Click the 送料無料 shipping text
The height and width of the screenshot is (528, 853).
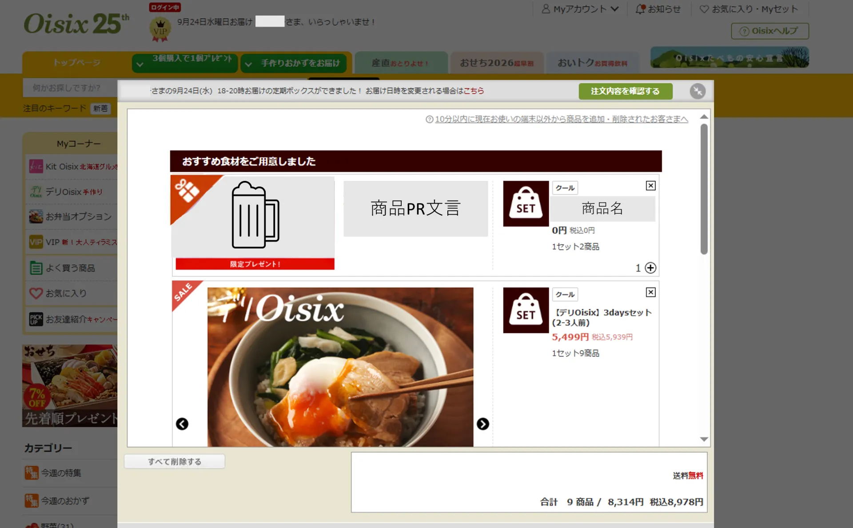click(688, 476)
